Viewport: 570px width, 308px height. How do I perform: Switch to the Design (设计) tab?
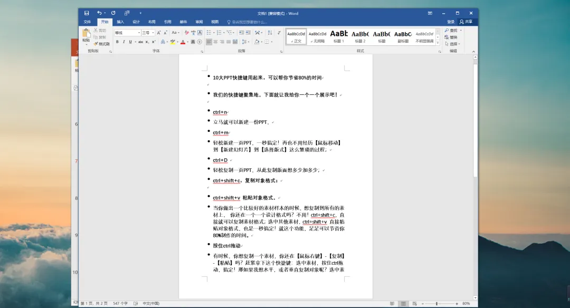coord(136,22)
